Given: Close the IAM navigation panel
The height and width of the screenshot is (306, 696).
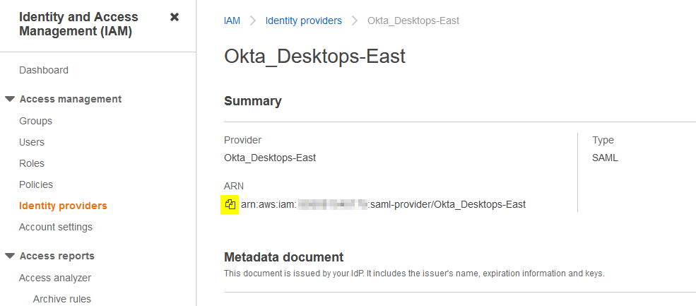Looking at the screenshot, I should click(x=175, y=18).
